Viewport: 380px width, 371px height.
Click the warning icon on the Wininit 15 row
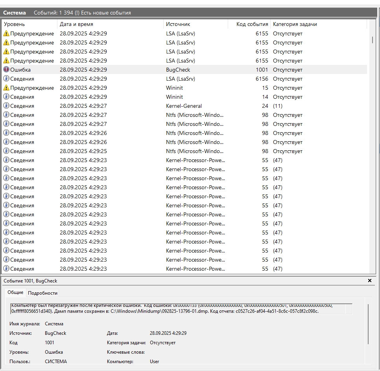tap(6, 88)
